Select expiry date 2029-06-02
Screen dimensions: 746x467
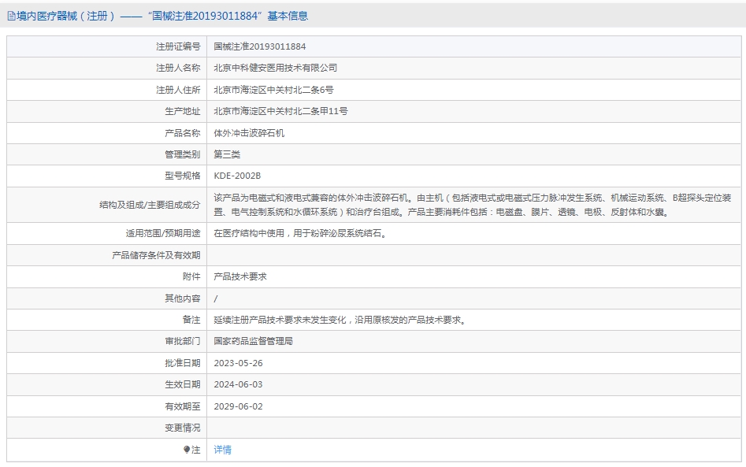click(239, 406)
